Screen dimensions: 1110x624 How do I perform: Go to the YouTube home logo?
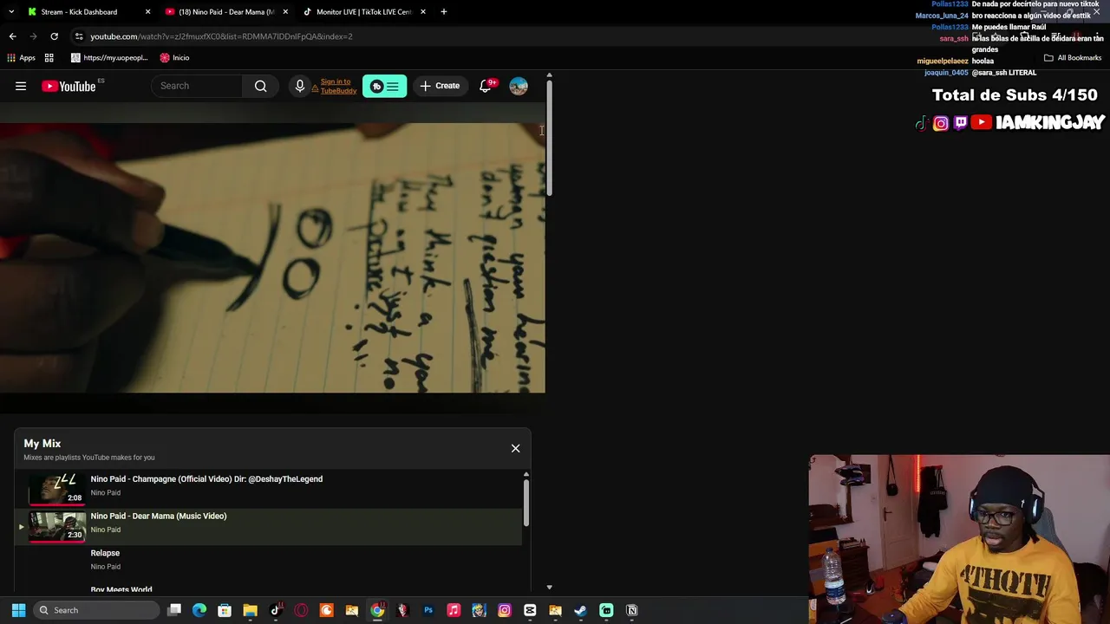click(x=69, y=86)
